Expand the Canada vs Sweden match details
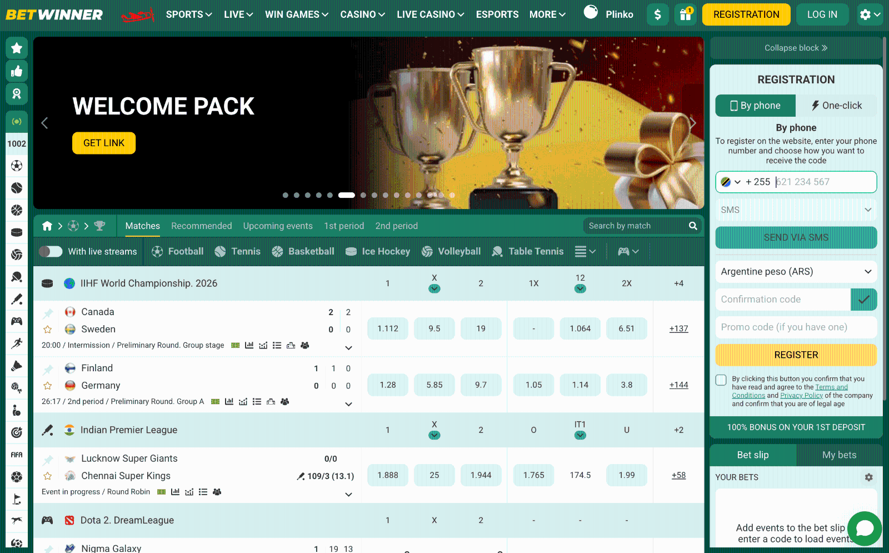The width and height of the screenshot is (889, 553). pyautogui.click(x=348, y=348)
